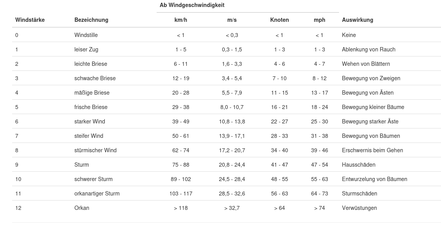Click the 18 - 24 mph cell

point(320,107)
